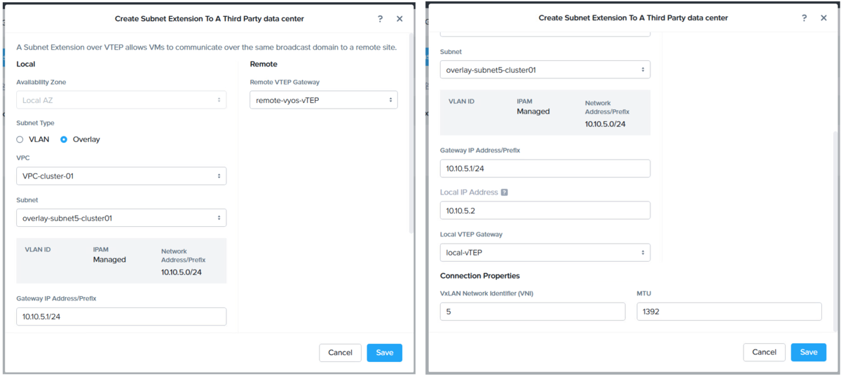Click the help question mark in left dialog
Image resolution: width=841 pixels, height=376 pixels.
(x=380, y=19)
